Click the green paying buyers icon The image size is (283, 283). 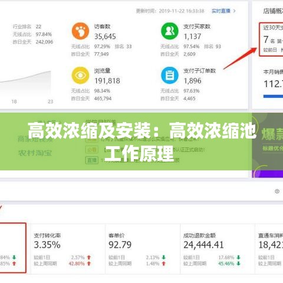point(170,31)
